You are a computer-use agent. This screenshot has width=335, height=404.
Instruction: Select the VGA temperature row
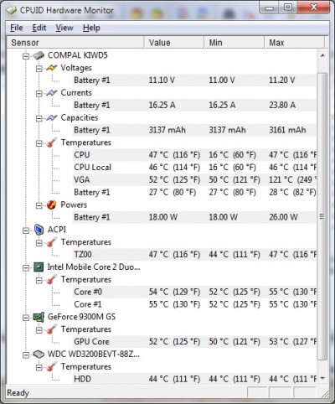[194, 179]
